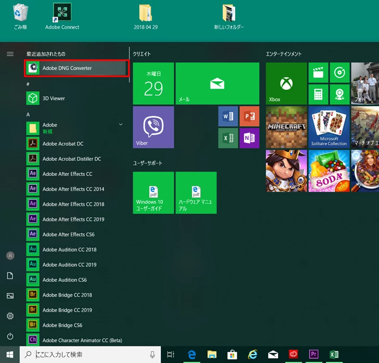The height and width of the screenshot is (363, 379).
Task: Open Internet Explorer from taskbar
Action: pyautogui.click(x=252, y=355)
